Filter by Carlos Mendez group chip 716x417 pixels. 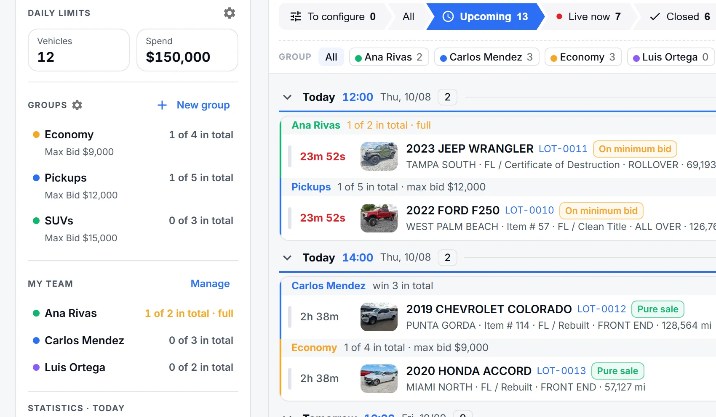(x=487, y=57)
